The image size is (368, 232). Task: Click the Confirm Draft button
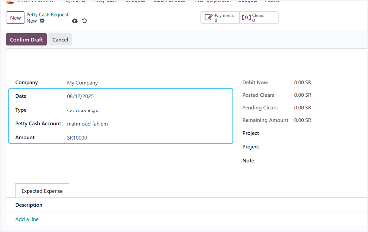point(26,39)
